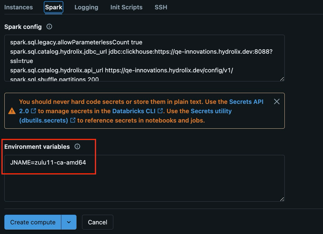Click the warning triangle icon
The width and height of the screenshot is (323, 234).
pos(12,111)
